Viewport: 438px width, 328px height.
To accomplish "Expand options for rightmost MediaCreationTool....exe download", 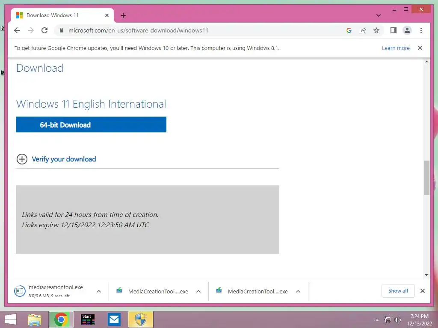I will pyautogui.click(x=298, y=291).
